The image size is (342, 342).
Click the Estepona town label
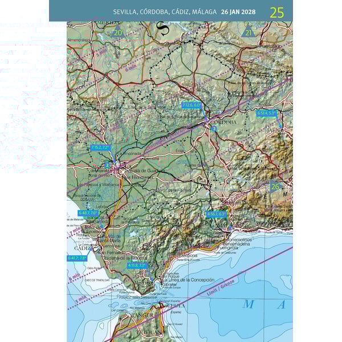click(189, 255)
